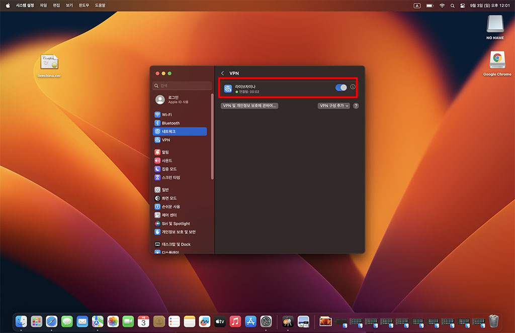Open the 보기 menu
Screen dimensions: 515x333
69,6
